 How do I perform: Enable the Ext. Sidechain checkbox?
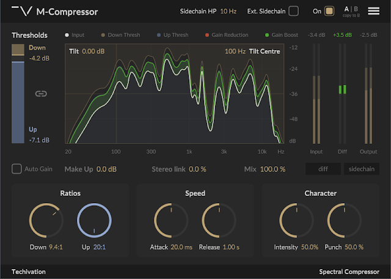pos(293,11)
